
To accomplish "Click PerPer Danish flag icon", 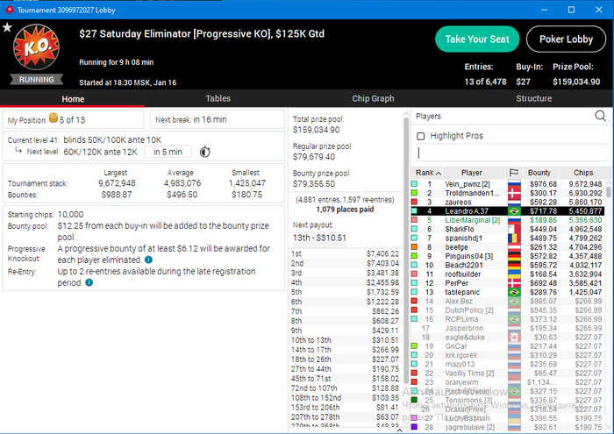I will click(x=514, y=283).
